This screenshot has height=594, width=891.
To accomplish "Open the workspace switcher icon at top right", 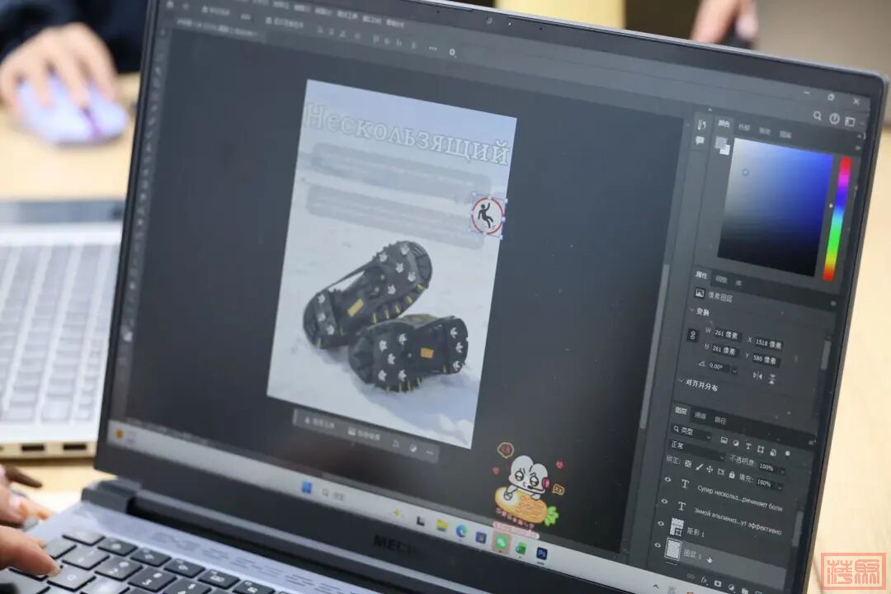I will (x=850, y=121).
